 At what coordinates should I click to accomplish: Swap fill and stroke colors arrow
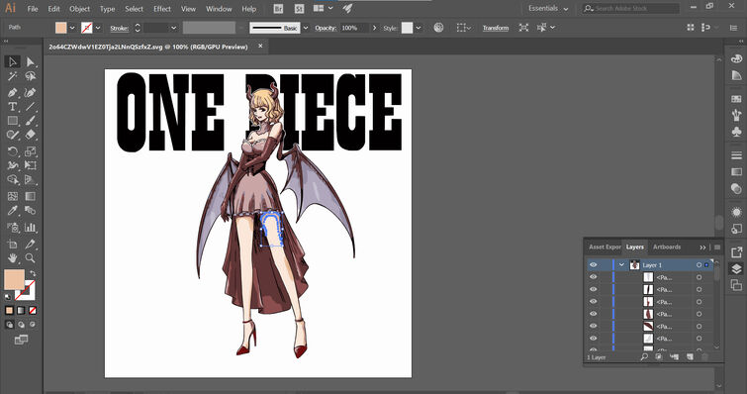click(x=33, y=273)
